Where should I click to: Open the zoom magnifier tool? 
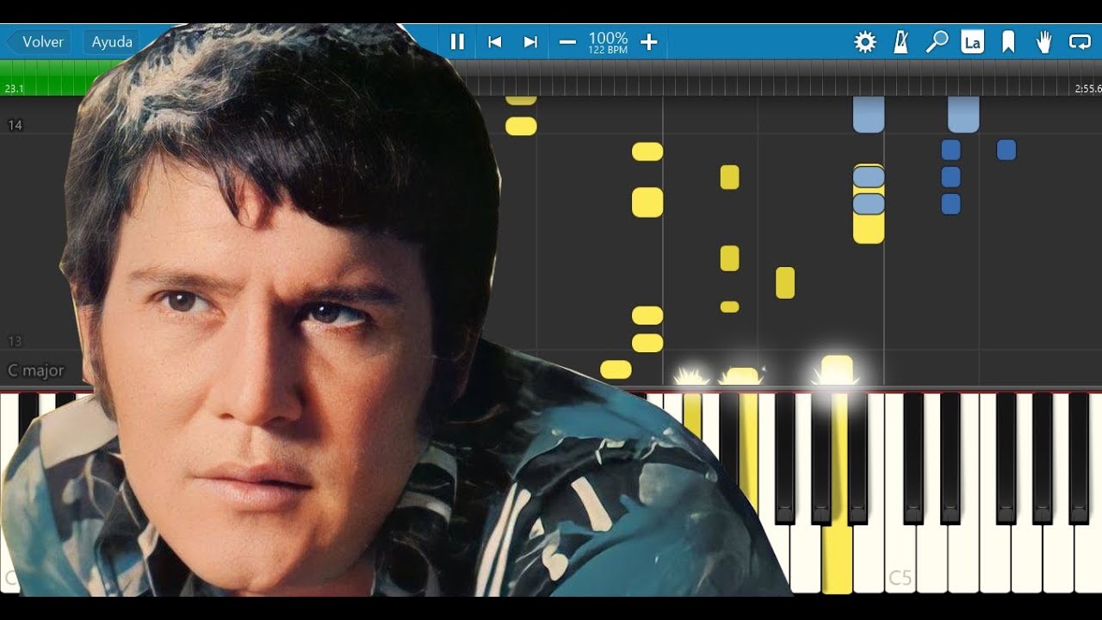click(937, 41)
